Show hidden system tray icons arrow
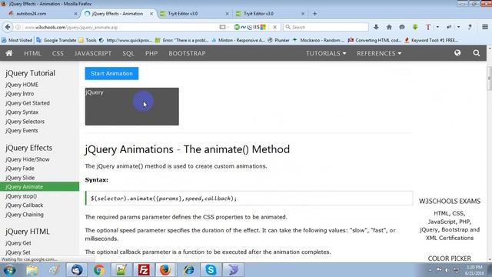The width and height of the screenshot is (492, 277). click(x=430, y=270)
